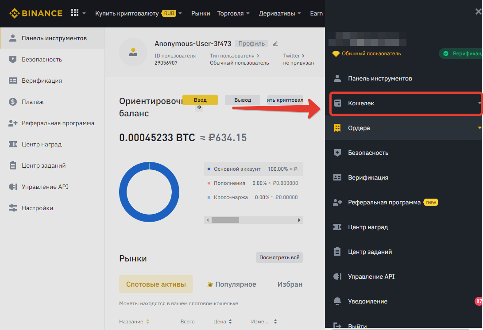Click the clipboard icon in dark side panel

pyautogui.click(x=337, y=252)
